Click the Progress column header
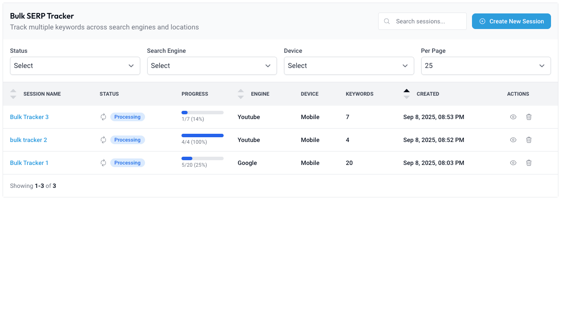The image size is (561, 313). tap(195, 94)
